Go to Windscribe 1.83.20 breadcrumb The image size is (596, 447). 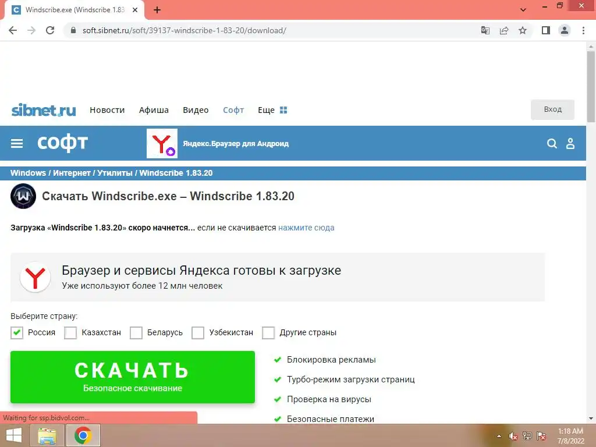coord(176,173)
